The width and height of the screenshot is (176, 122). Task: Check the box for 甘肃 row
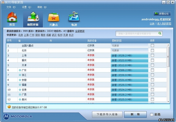click(152, 90)
